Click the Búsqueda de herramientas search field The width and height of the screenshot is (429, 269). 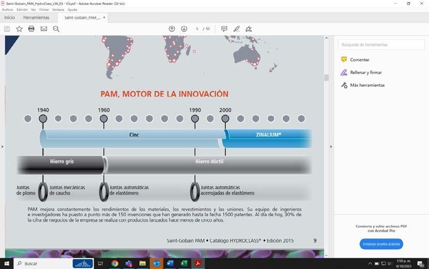click(x=381, y=45)
